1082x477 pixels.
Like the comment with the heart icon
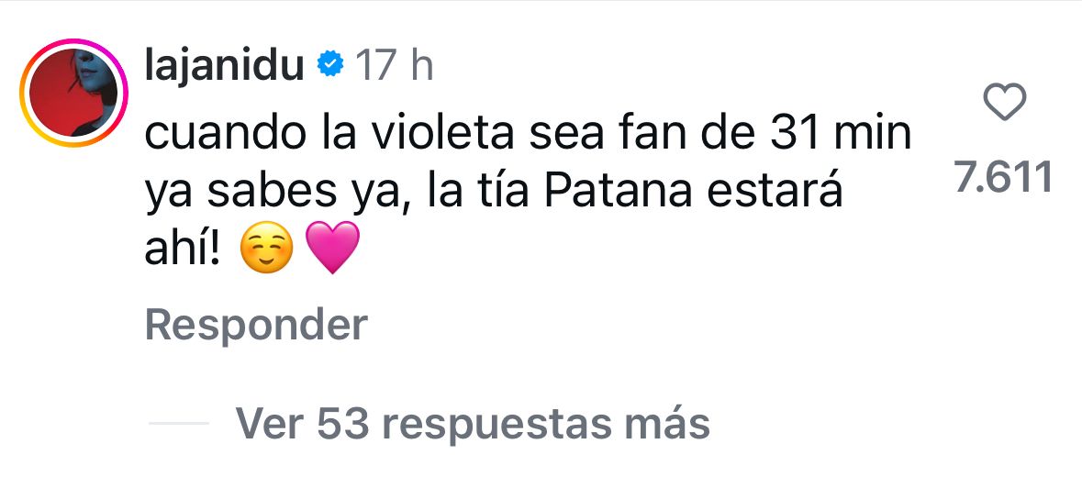pyautogui.click(x=1003, y=103)
